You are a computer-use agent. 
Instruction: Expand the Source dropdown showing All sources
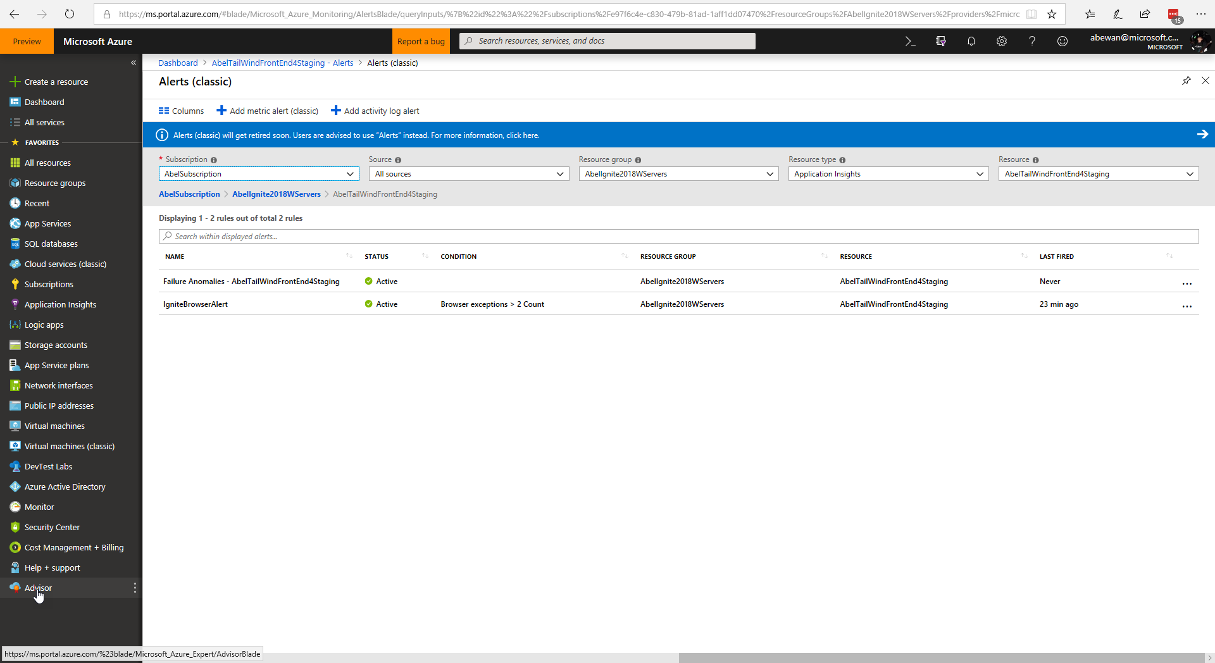[469, 174]
